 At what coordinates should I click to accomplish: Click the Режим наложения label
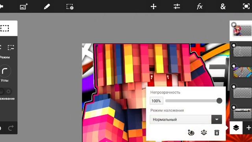click(167, 110)
